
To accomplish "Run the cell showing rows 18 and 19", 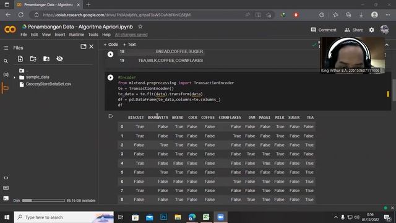I will 110,54.
